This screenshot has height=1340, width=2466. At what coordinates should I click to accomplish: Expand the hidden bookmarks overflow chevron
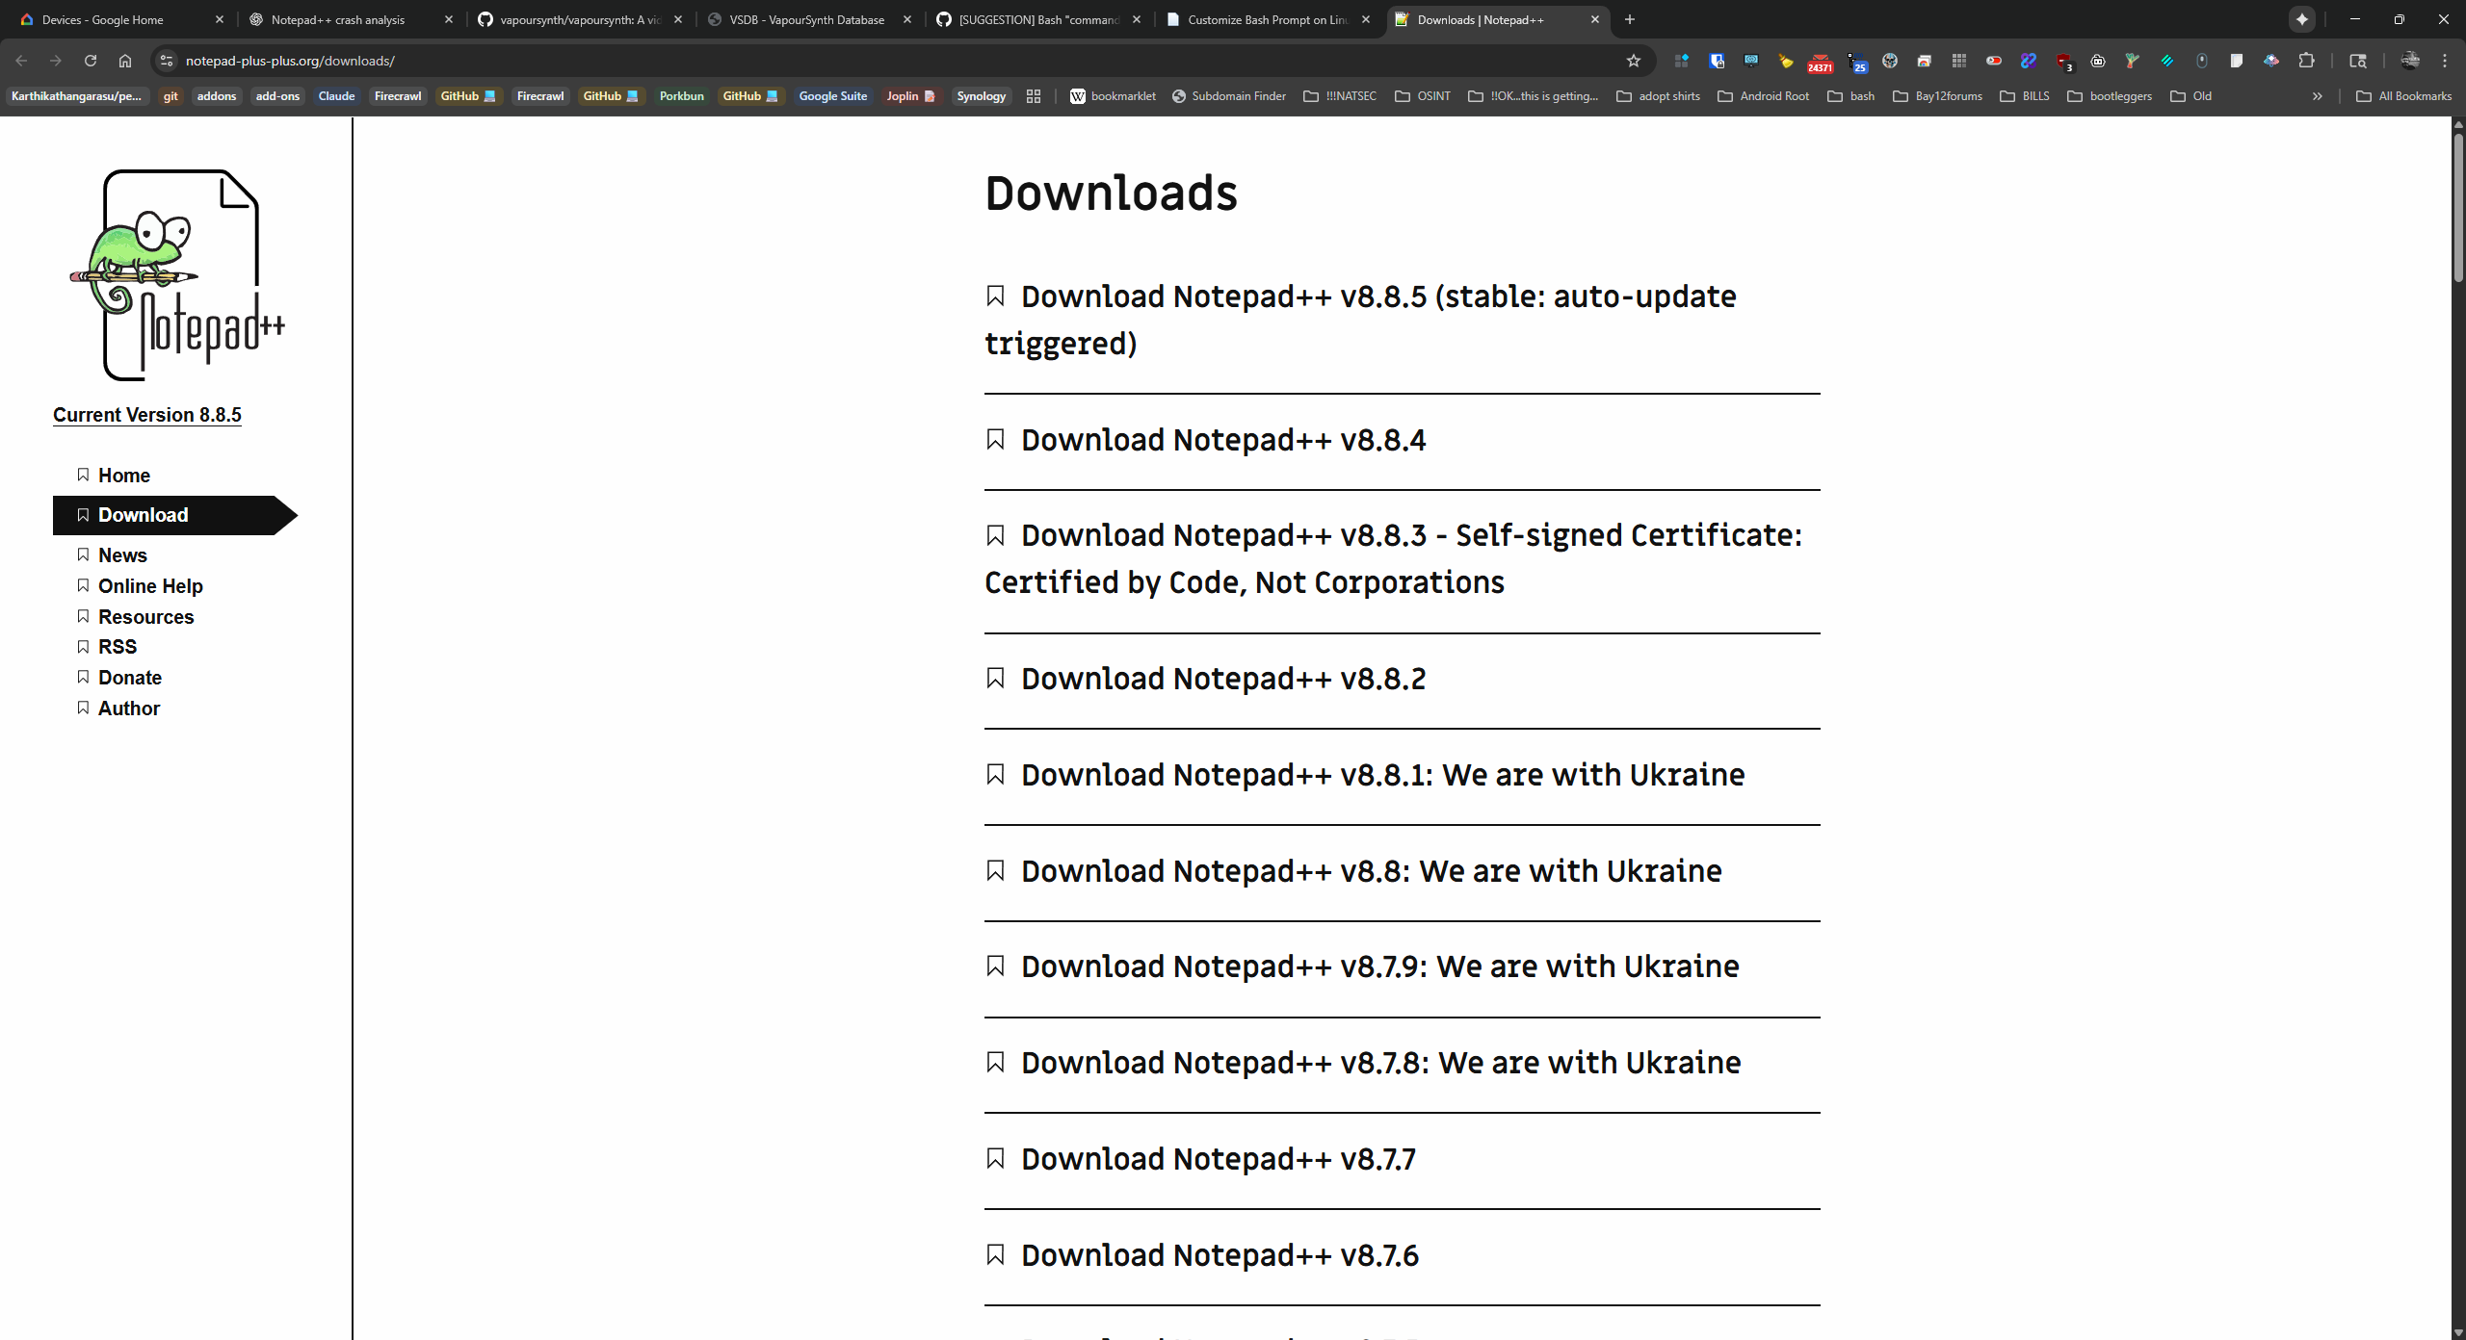pos(2317,96)
